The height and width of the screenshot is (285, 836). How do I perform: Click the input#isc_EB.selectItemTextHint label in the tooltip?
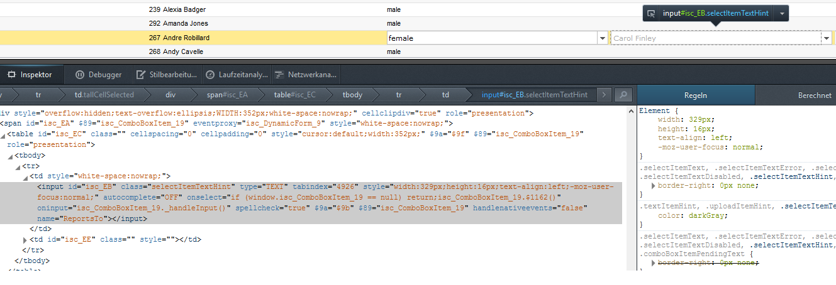click(x=716, y=13)
